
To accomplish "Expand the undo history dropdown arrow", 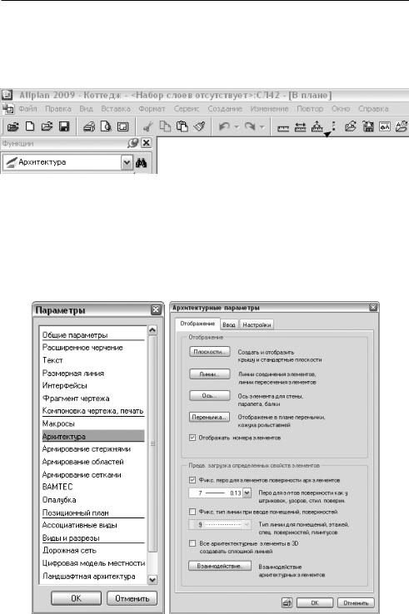I will [x=237, y=126].
